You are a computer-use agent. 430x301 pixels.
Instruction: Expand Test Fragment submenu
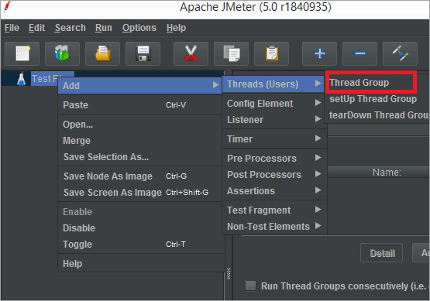pos(274,210)
